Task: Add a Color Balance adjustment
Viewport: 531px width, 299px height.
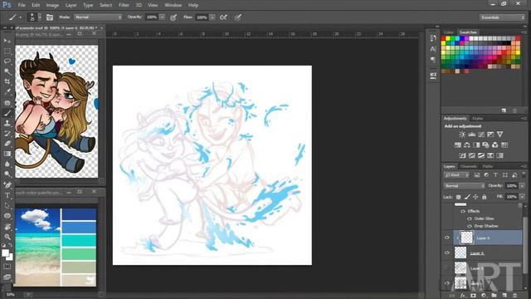Action: click(x=467, y=145)
